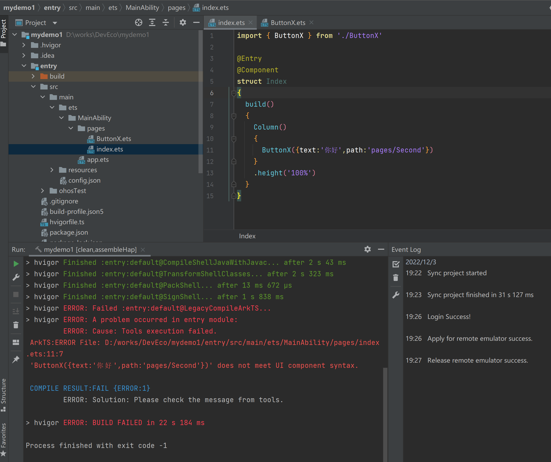Select package.json in project tree

69,233
